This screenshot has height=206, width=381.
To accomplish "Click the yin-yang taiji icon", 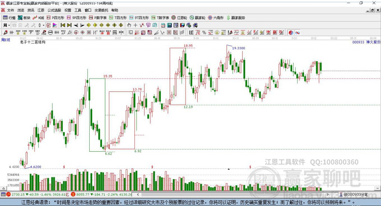I will coord(291,33).
